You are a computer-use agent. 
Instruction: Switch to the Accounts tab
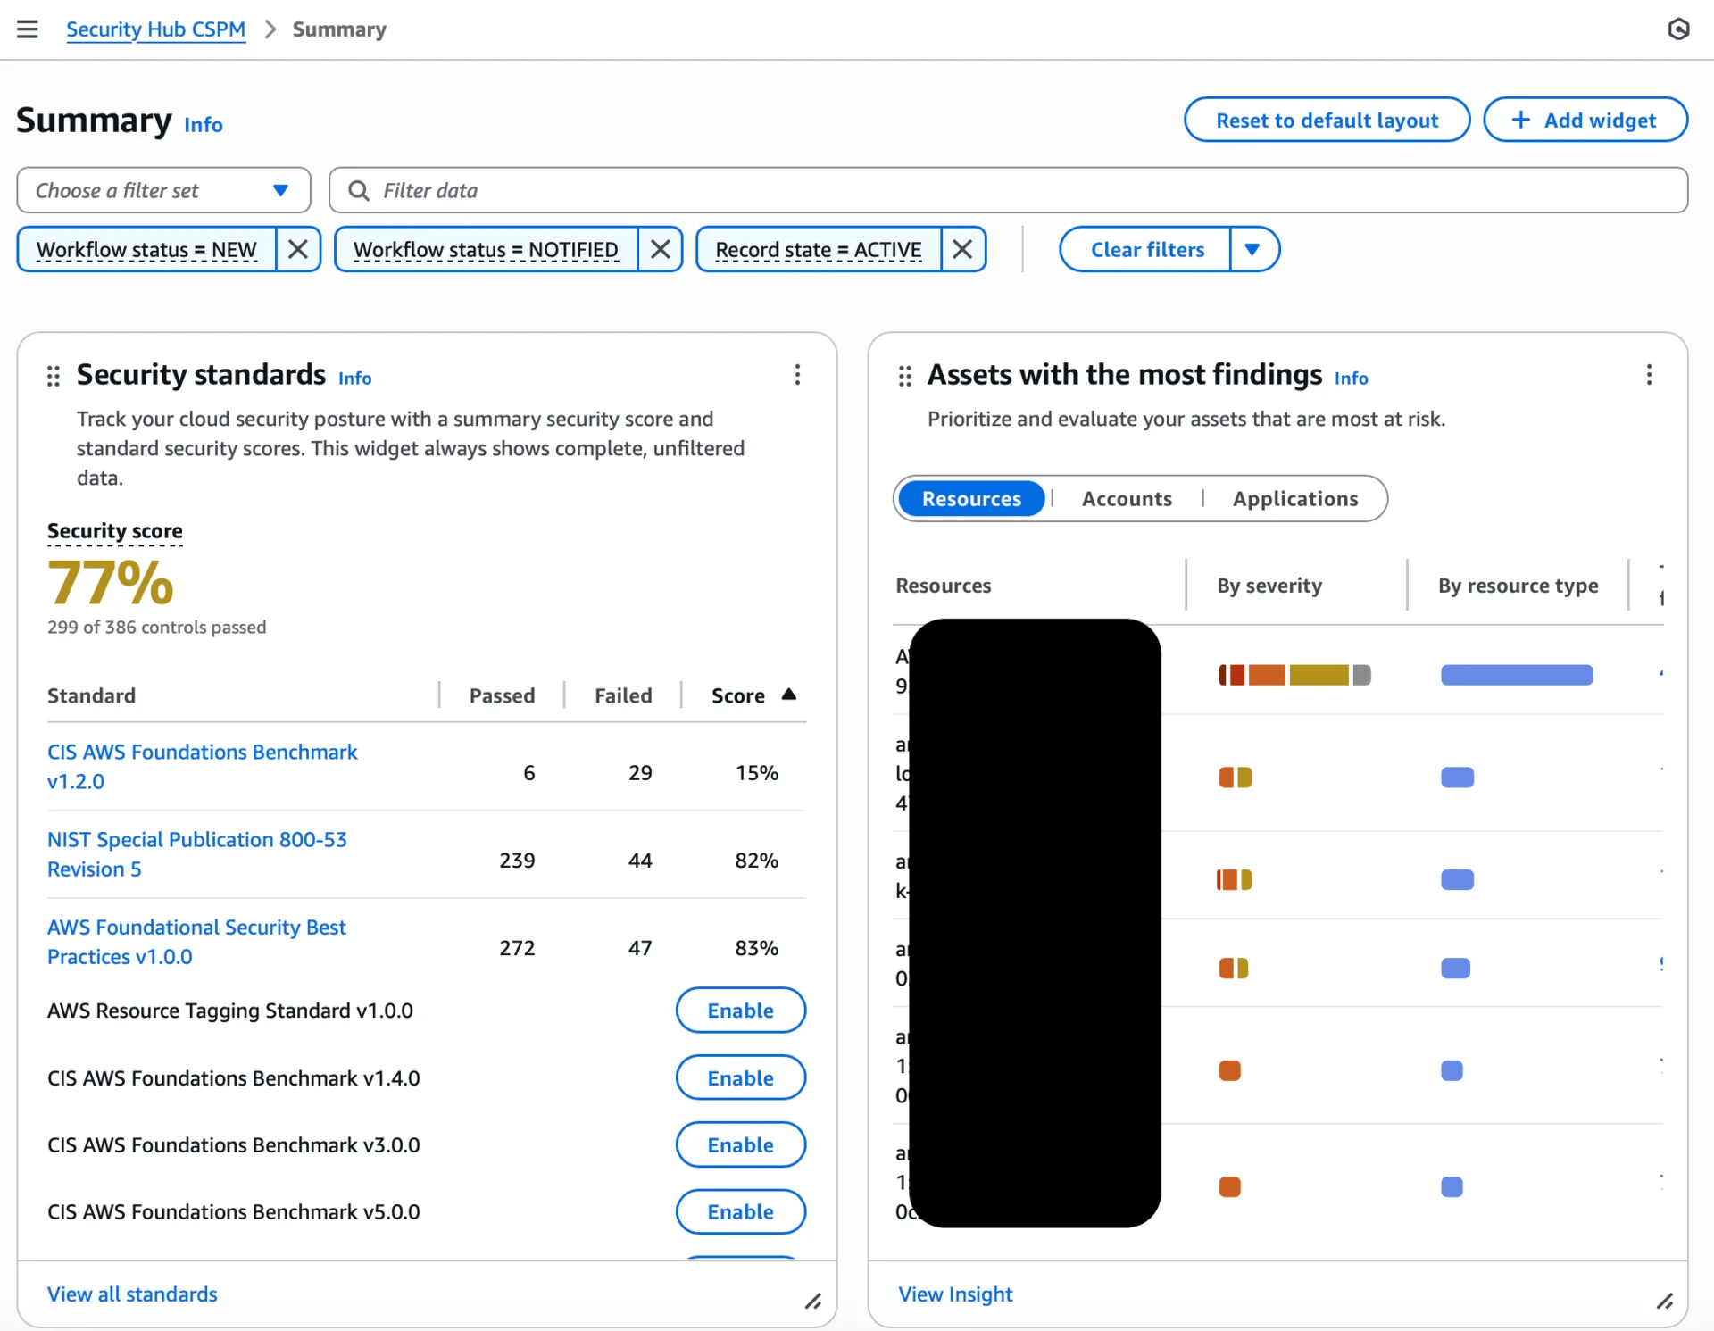1127,499
